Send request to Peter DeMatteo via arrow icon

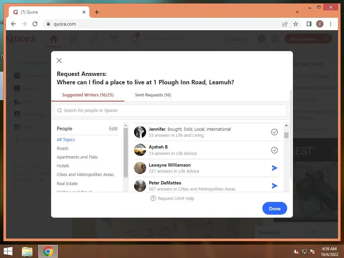274,186
